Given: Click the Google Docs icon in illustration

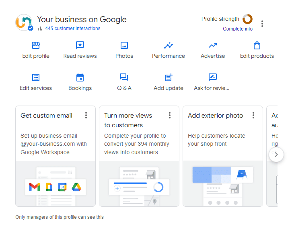Looking at the screenshot, I should (49, 187).
